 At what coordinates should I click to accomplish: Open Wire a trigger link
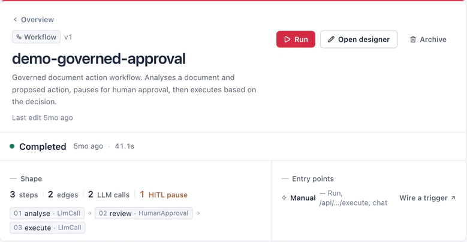click(x=427, y=198)
